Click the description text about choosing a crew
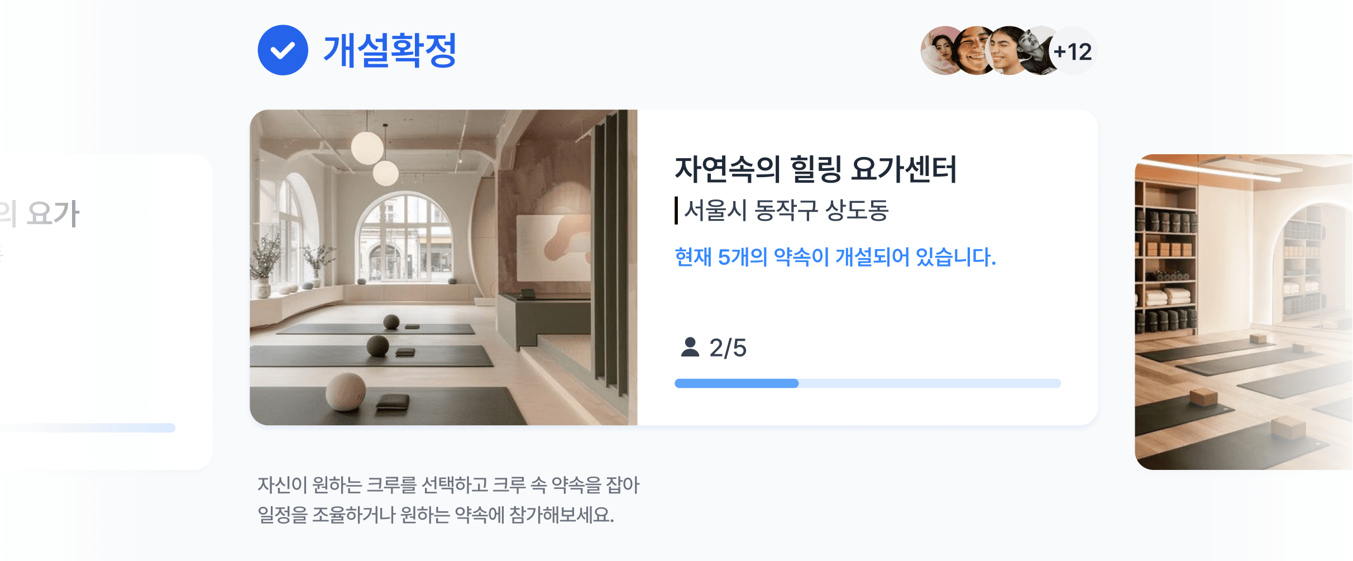The image size is (1353, 561). (448, 500)
